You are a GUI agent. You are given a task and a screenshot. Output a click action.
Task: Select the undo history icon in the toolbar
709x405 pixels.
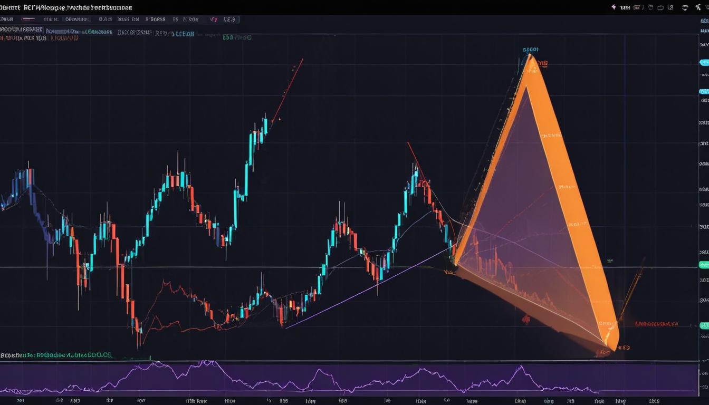(x=650, y=7)
